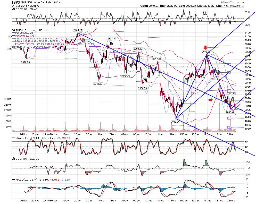Click the S2 pivot level marker
The width and height of the screenshot is (256, 204).
coord(229,127)
